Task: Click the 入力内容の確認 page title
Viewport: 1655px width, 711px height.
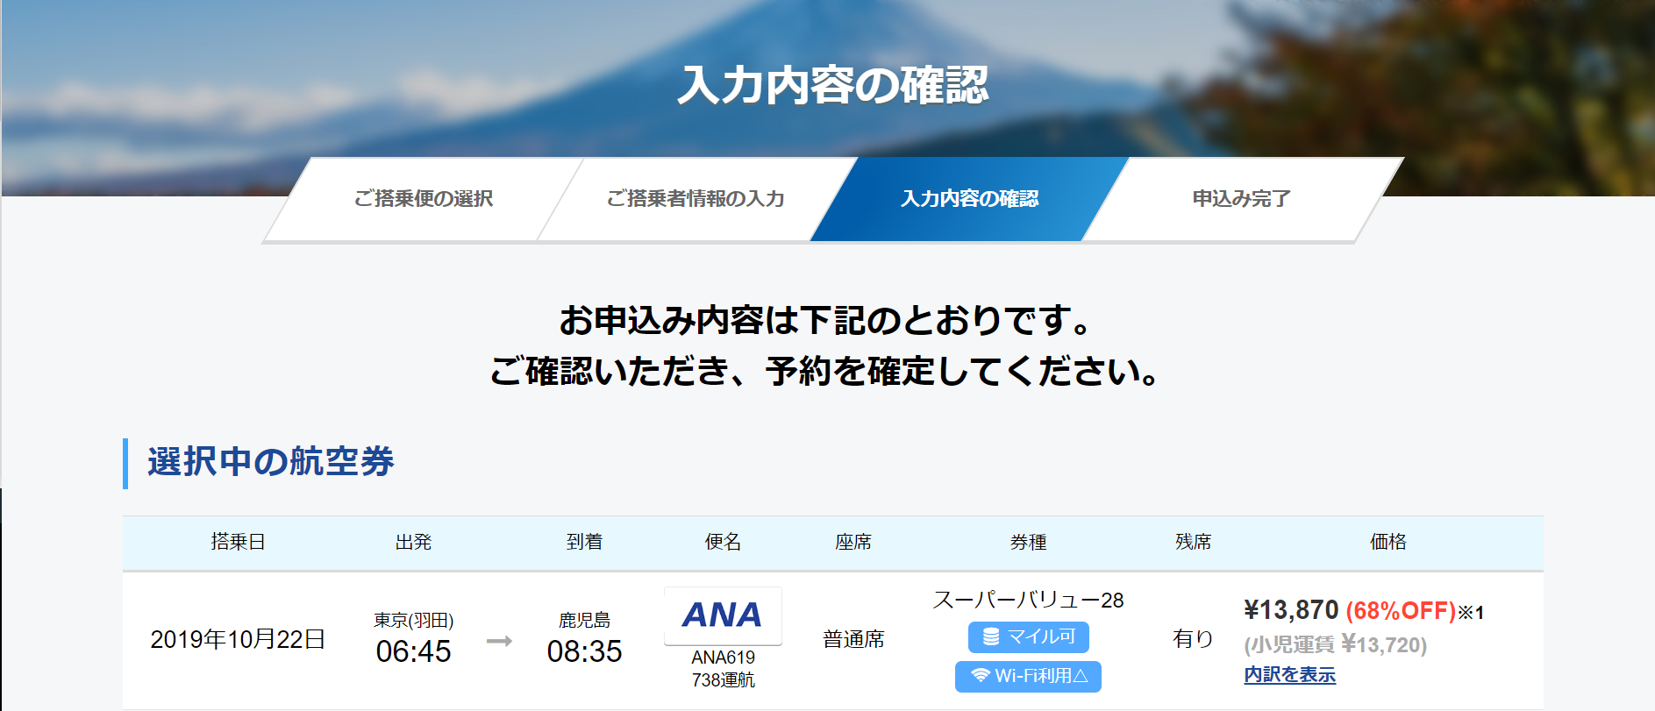Action: (833, 86)
